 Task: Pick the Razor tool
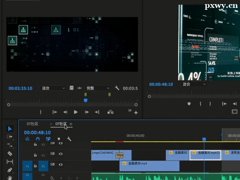coord(10,153)
